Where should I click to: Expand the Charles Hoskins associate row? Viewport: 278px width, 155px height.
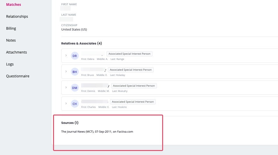(x=66, y=104)
